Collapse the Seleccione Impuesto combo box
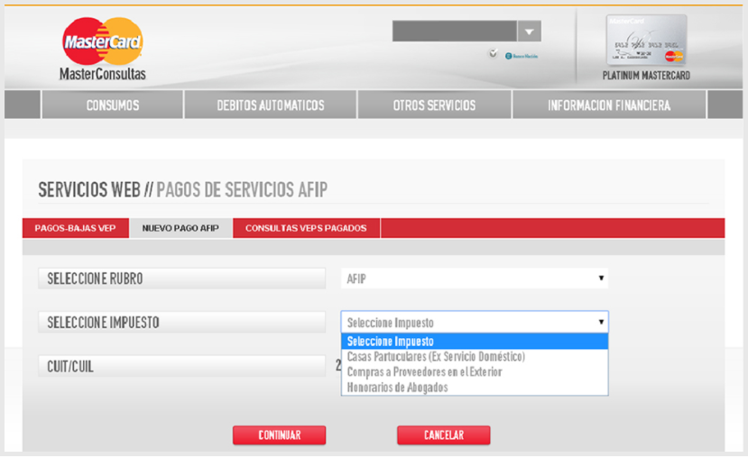This screenshot has width=748, height=458. click(474, 323)
